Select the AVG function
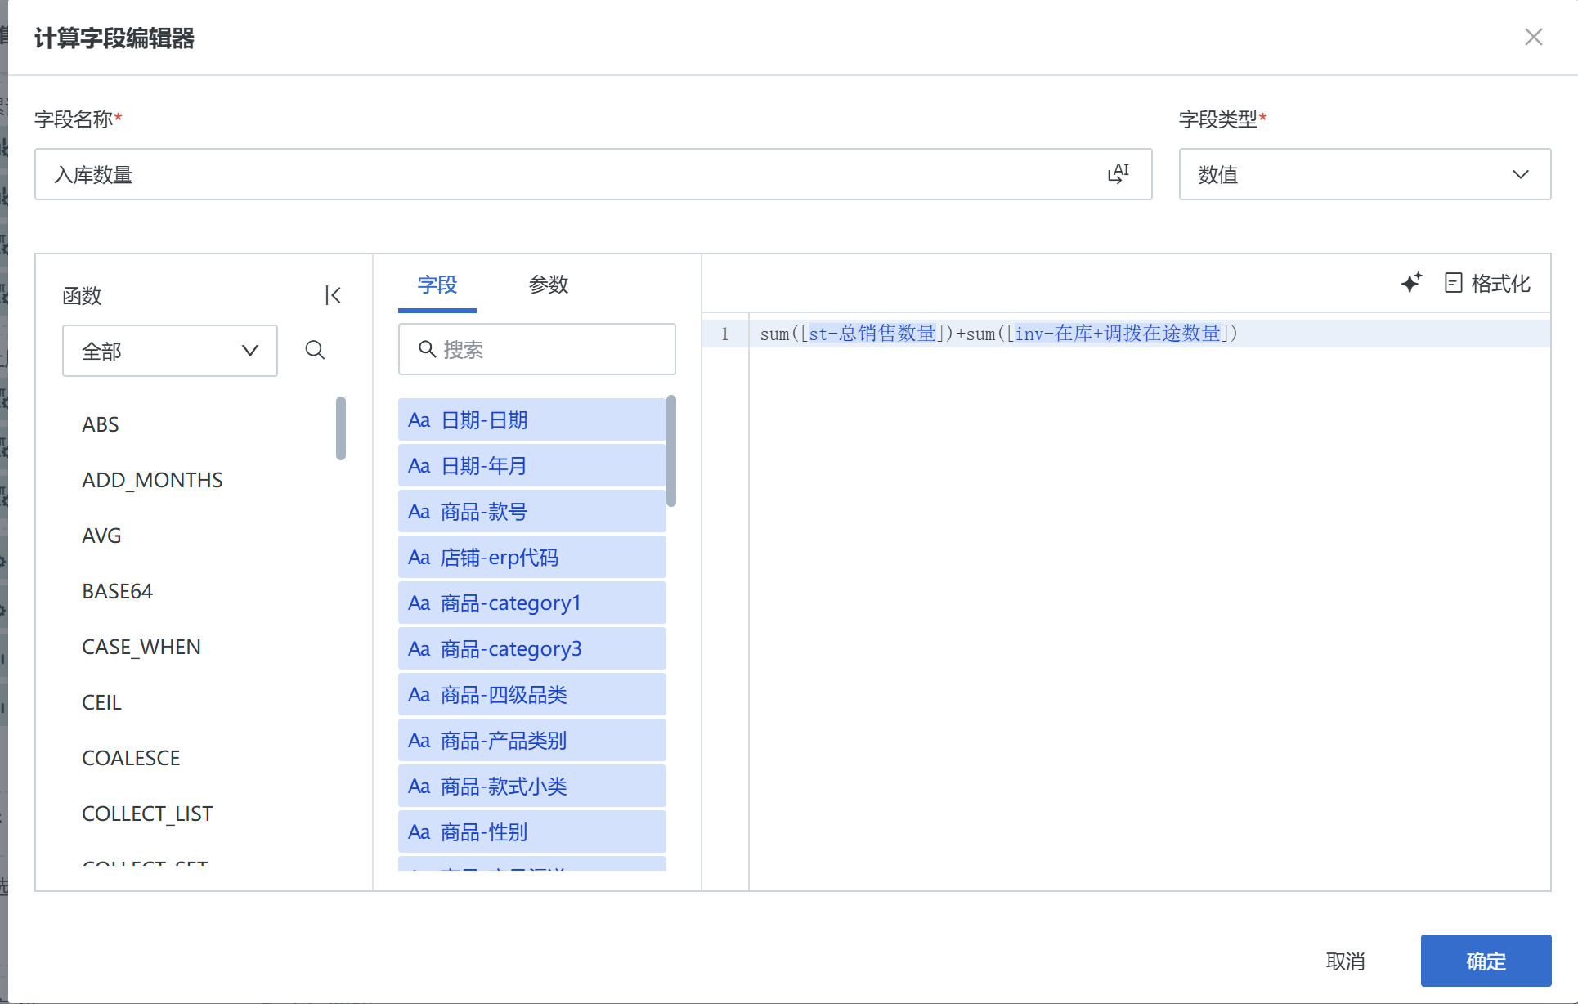1578x1004 pixels. [x=101, y=536]
